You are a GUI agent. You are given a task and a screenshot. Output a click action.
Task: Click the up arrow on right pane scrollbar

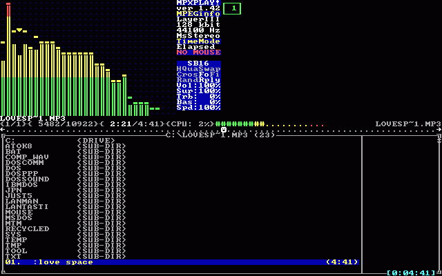tap(439, 140)
